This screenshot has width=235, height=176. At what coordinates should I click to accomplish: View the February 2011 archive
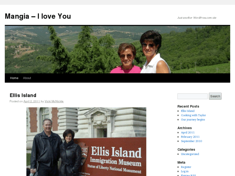[190, 137]
